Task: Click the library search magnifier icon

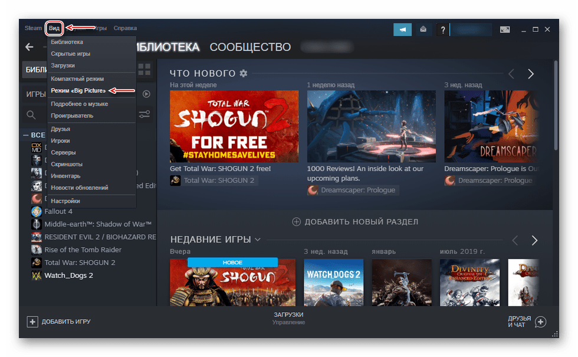Action: tap(31, 114)
